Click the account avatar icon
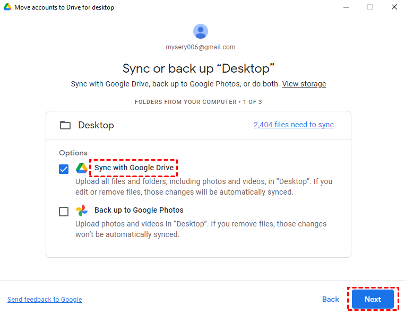The image size is (405, 315). [201, 31]
